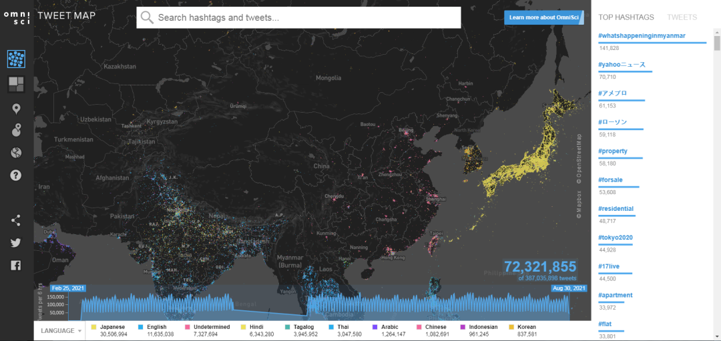Click the Kazakhstan label on the map
The width and height of the screenshot is (721, 341).
tap(120, 67)
